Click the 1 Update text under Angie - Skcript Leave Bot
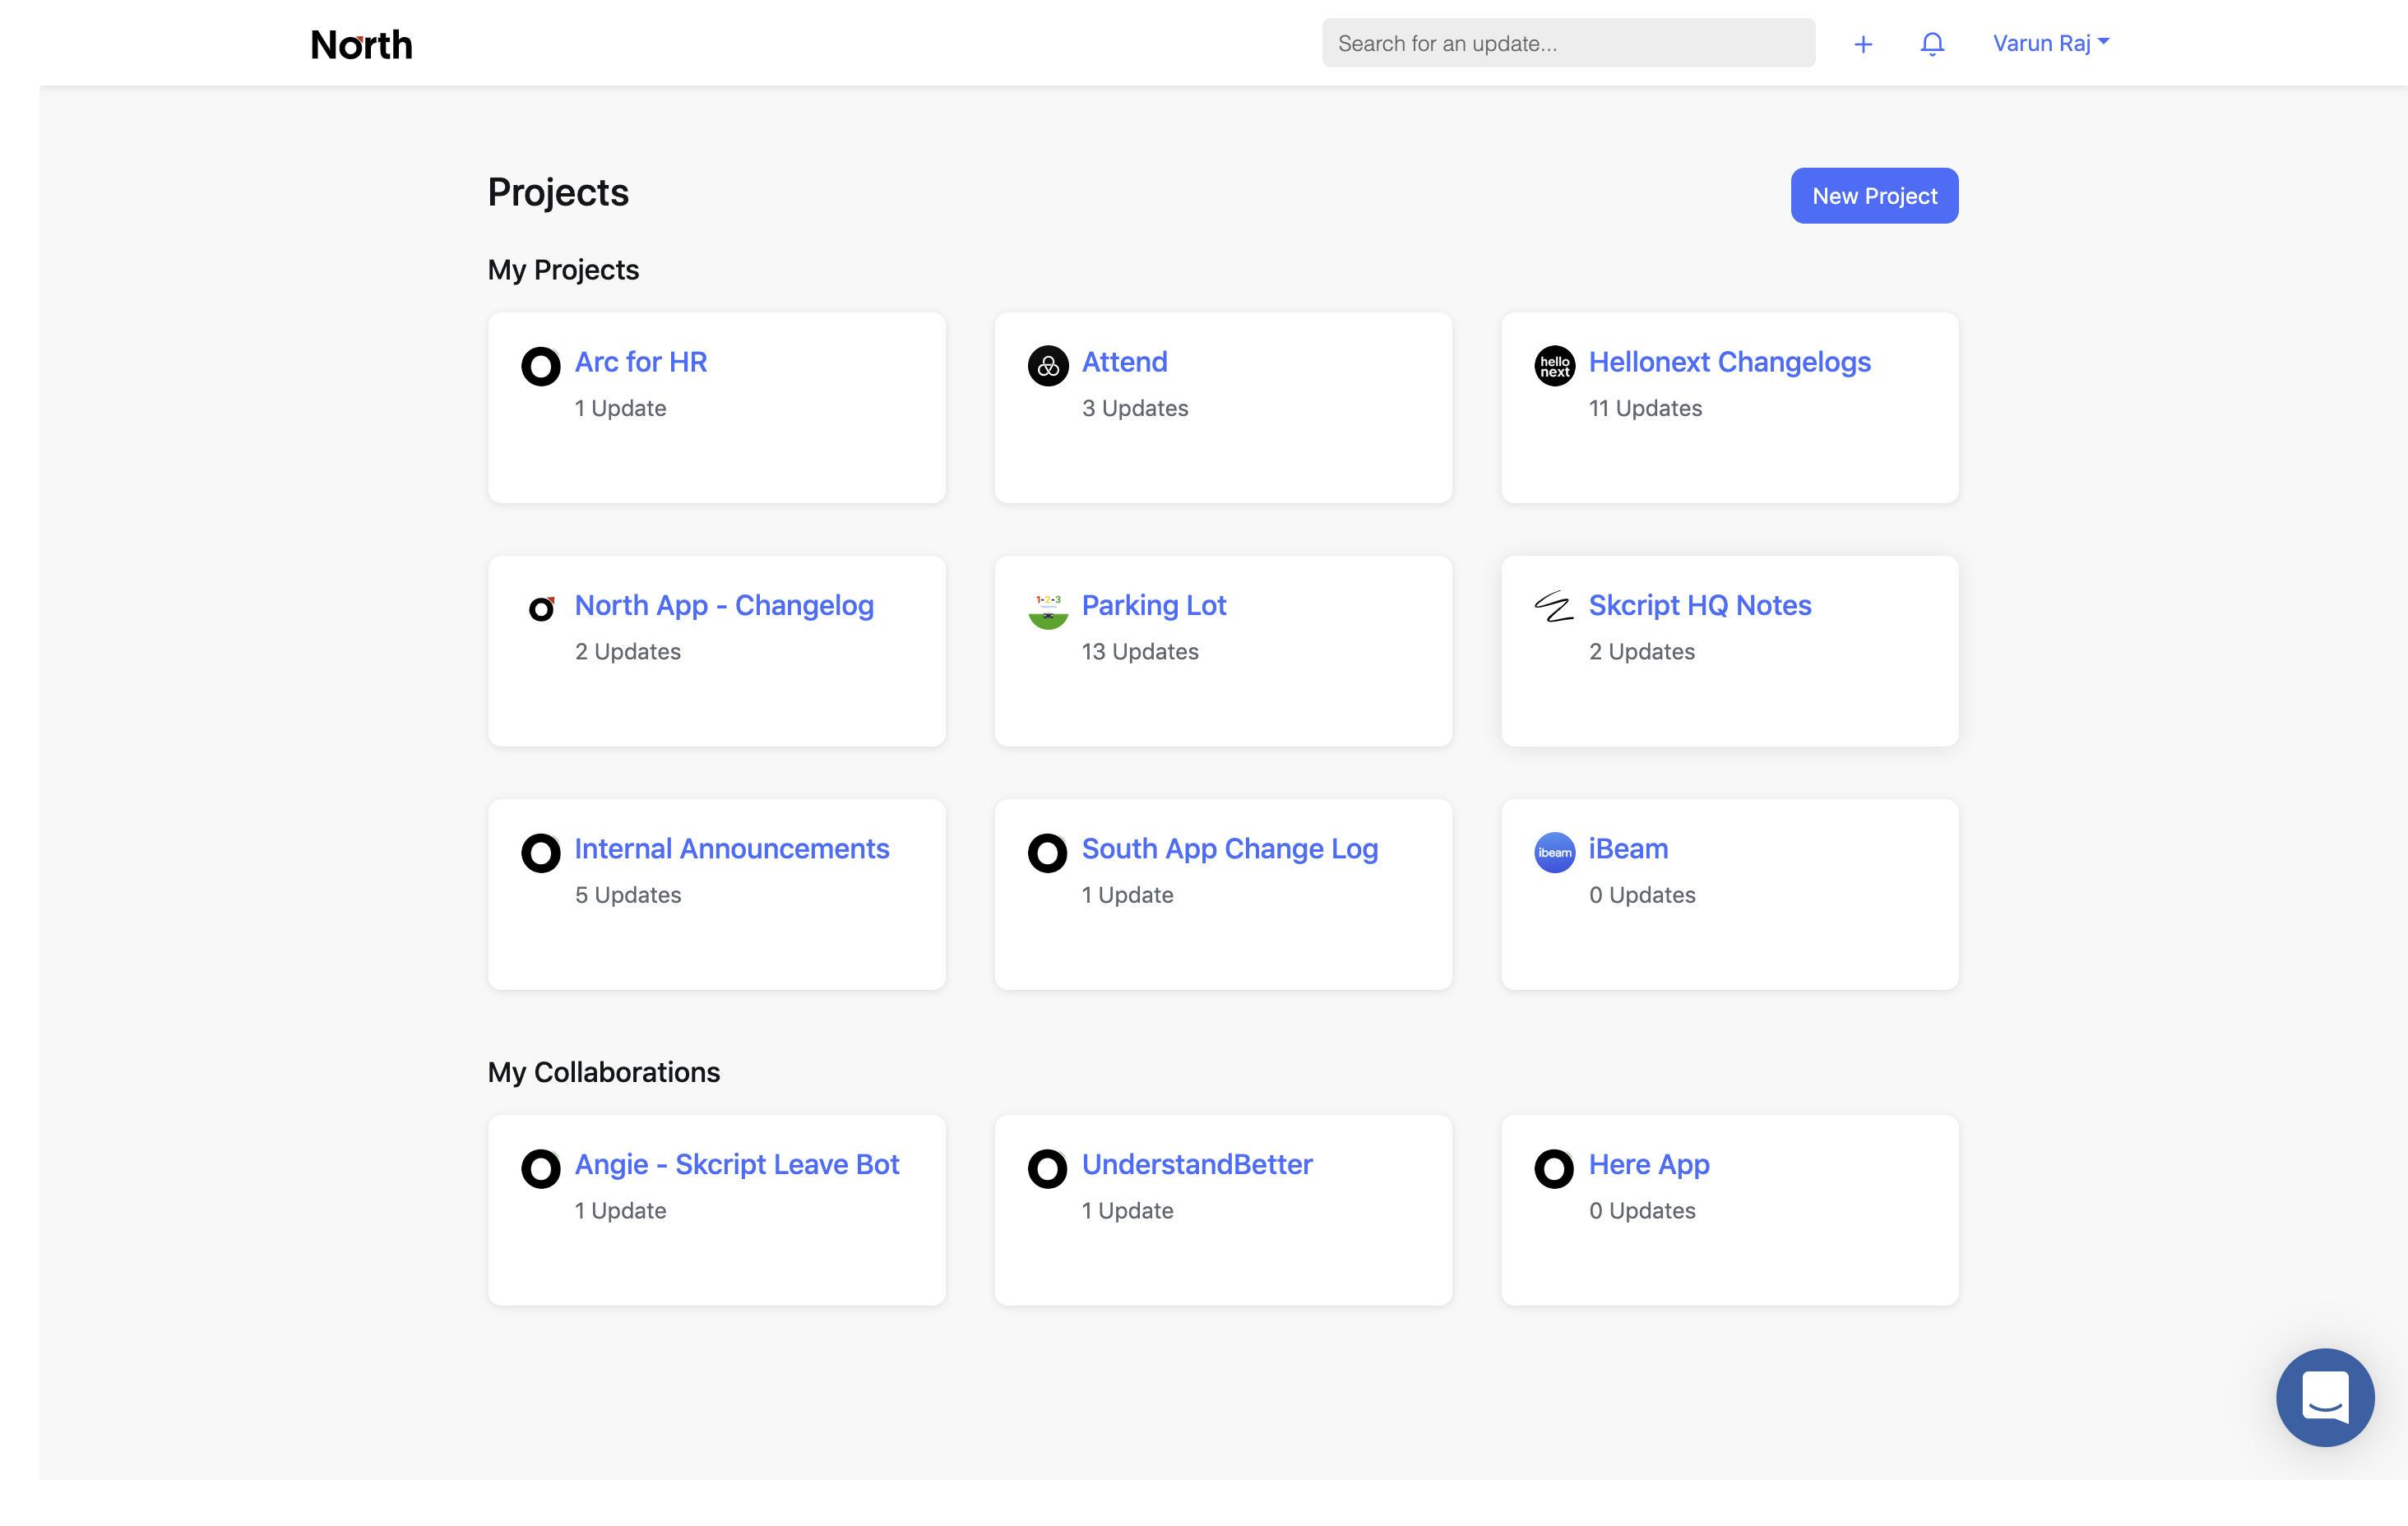The height and width of the screenshot is (1526, 2408). (620, 1210)
